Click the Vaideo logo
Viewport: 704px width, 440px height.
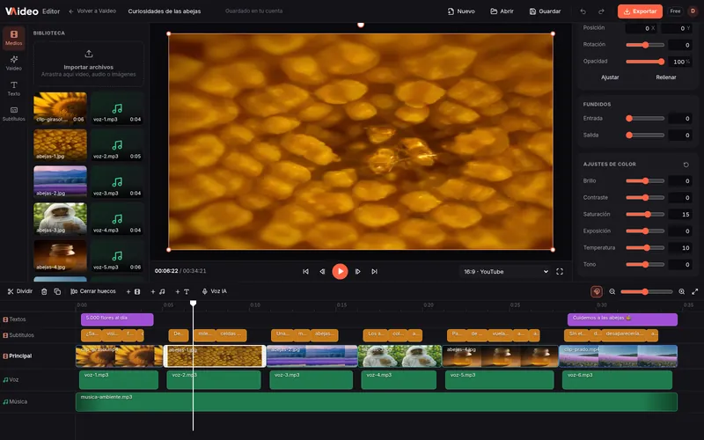pos(22,11)
